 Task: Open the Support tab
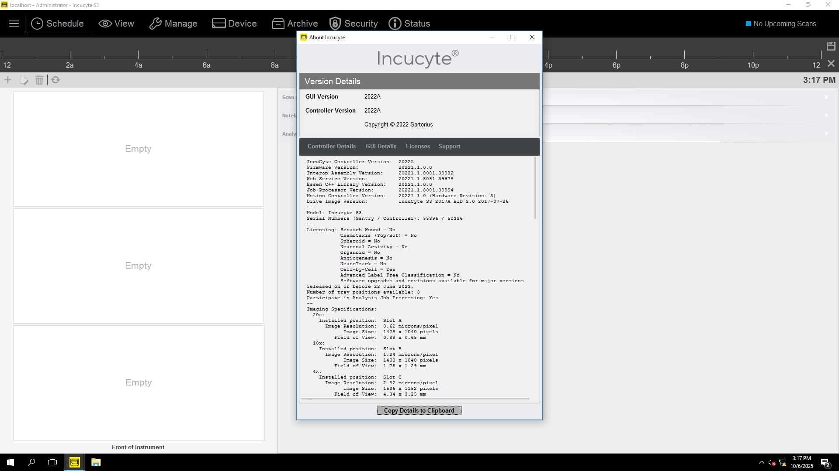449,147
